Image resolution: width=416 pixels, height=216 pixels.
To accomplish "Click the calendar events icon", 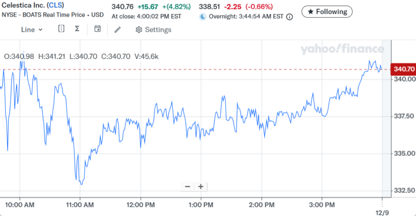I will click(97, 29).
